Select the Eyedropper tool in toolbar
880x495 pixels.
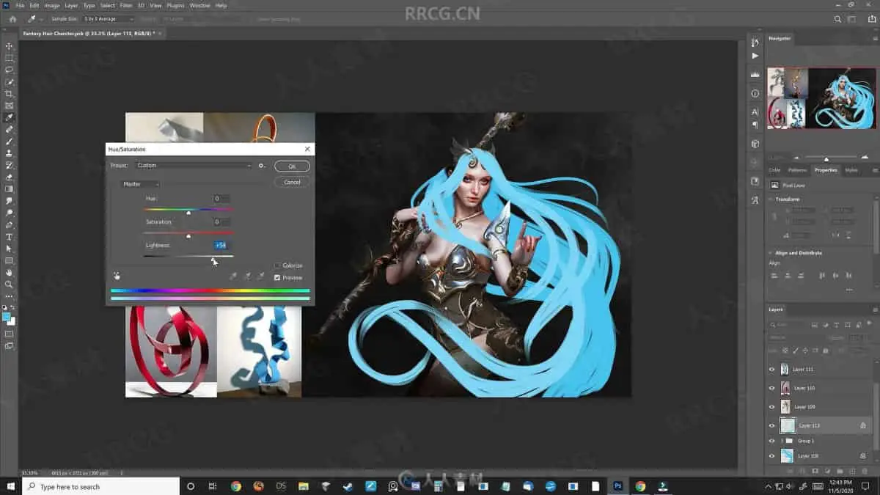[x=9, y=117]
